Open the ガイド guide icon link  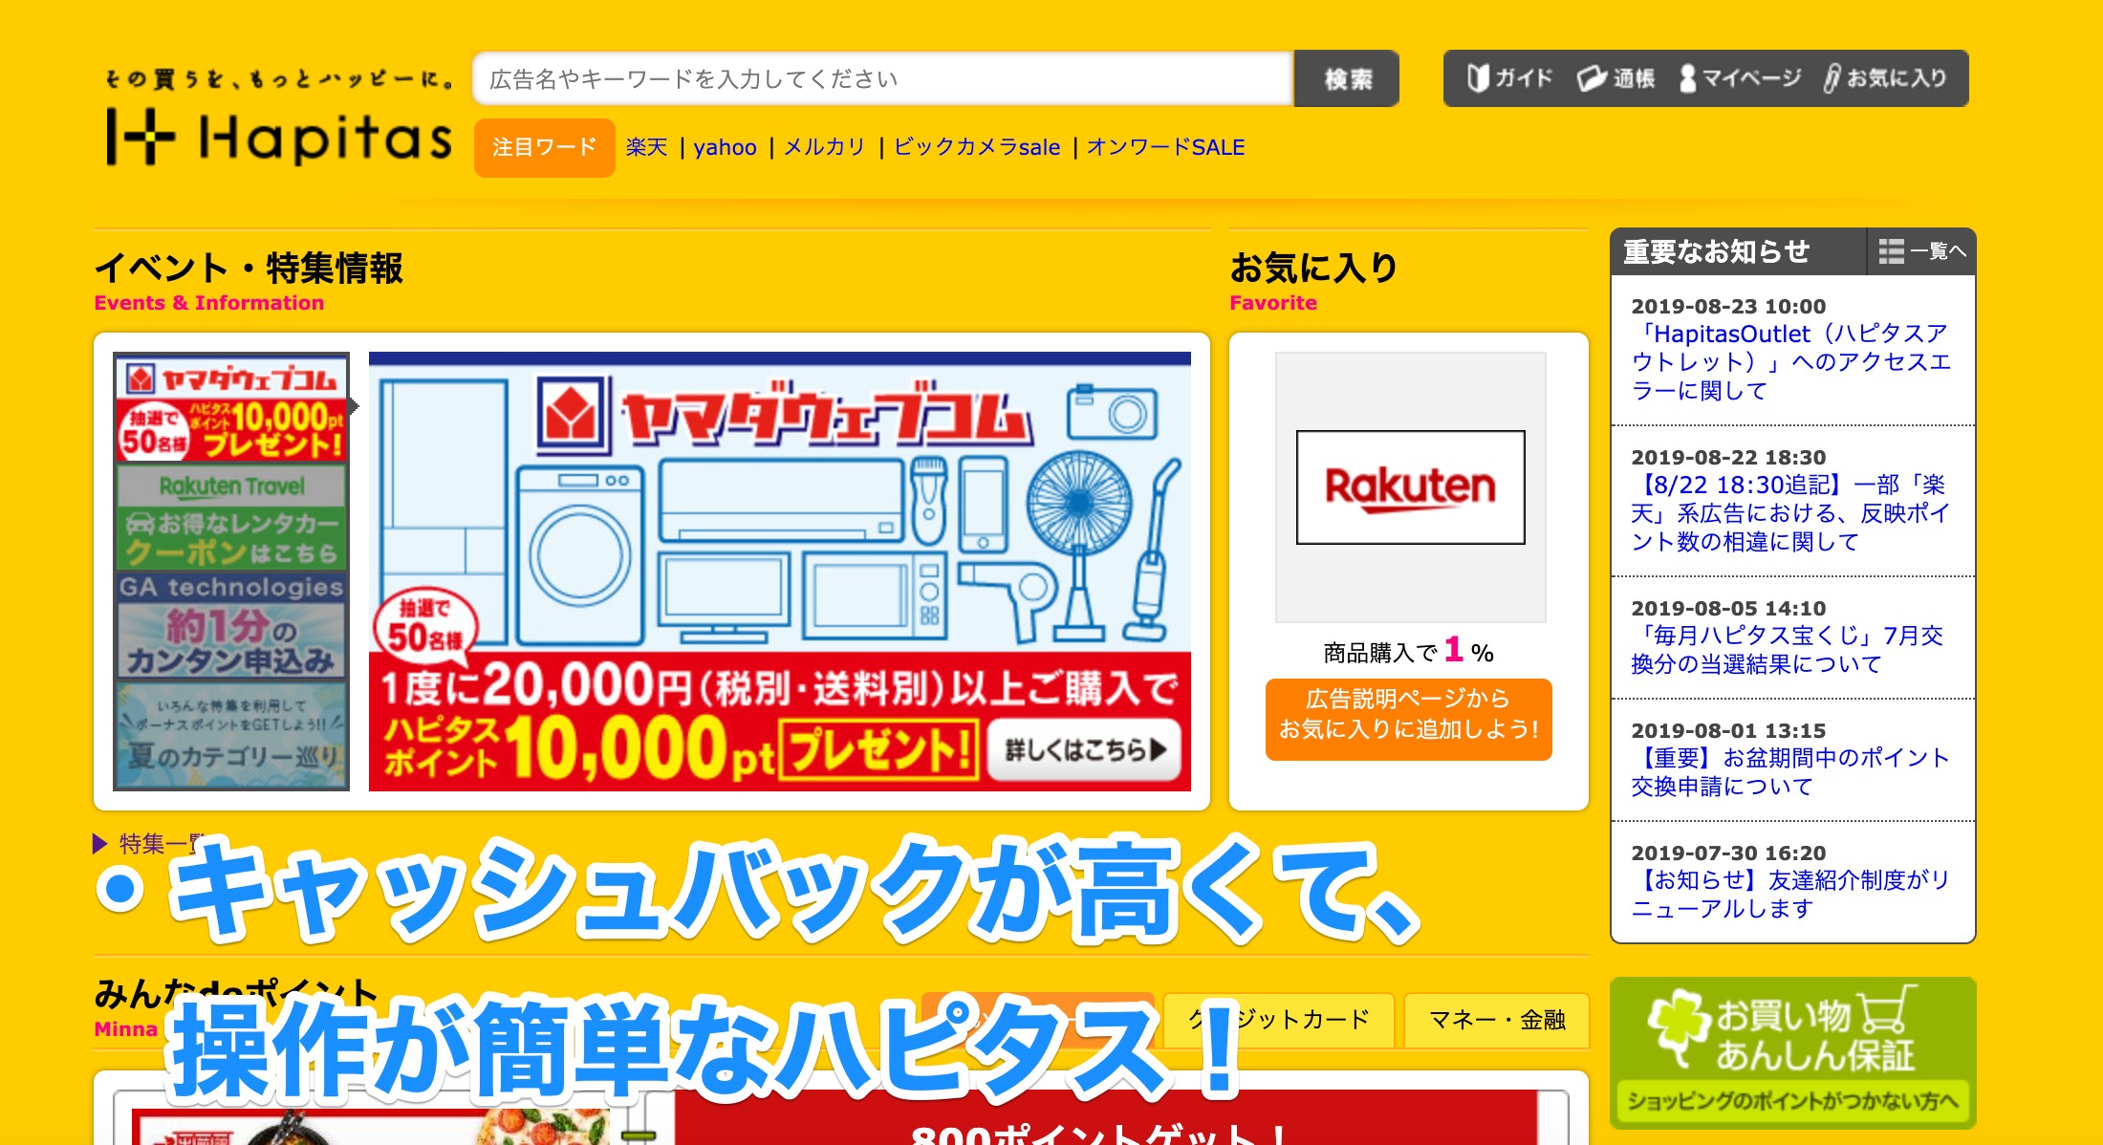[x=1510, y=78]
